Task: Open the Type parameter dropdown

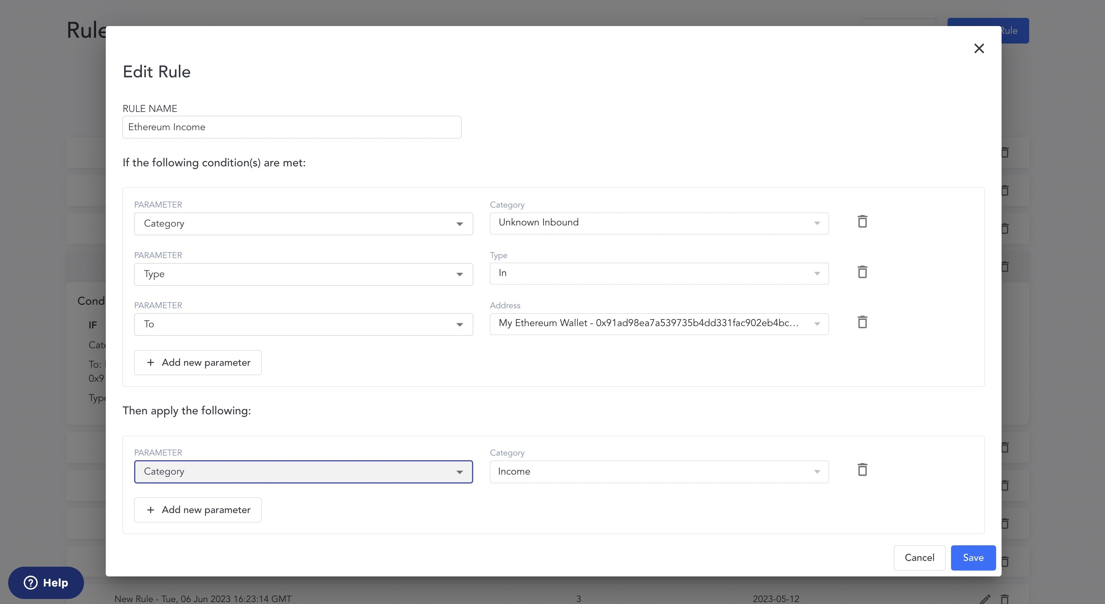Action: coord(303,274)
